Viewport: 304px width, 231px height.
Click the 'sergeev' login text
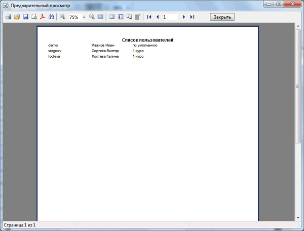pyautogui.click(x=55, y=51)
